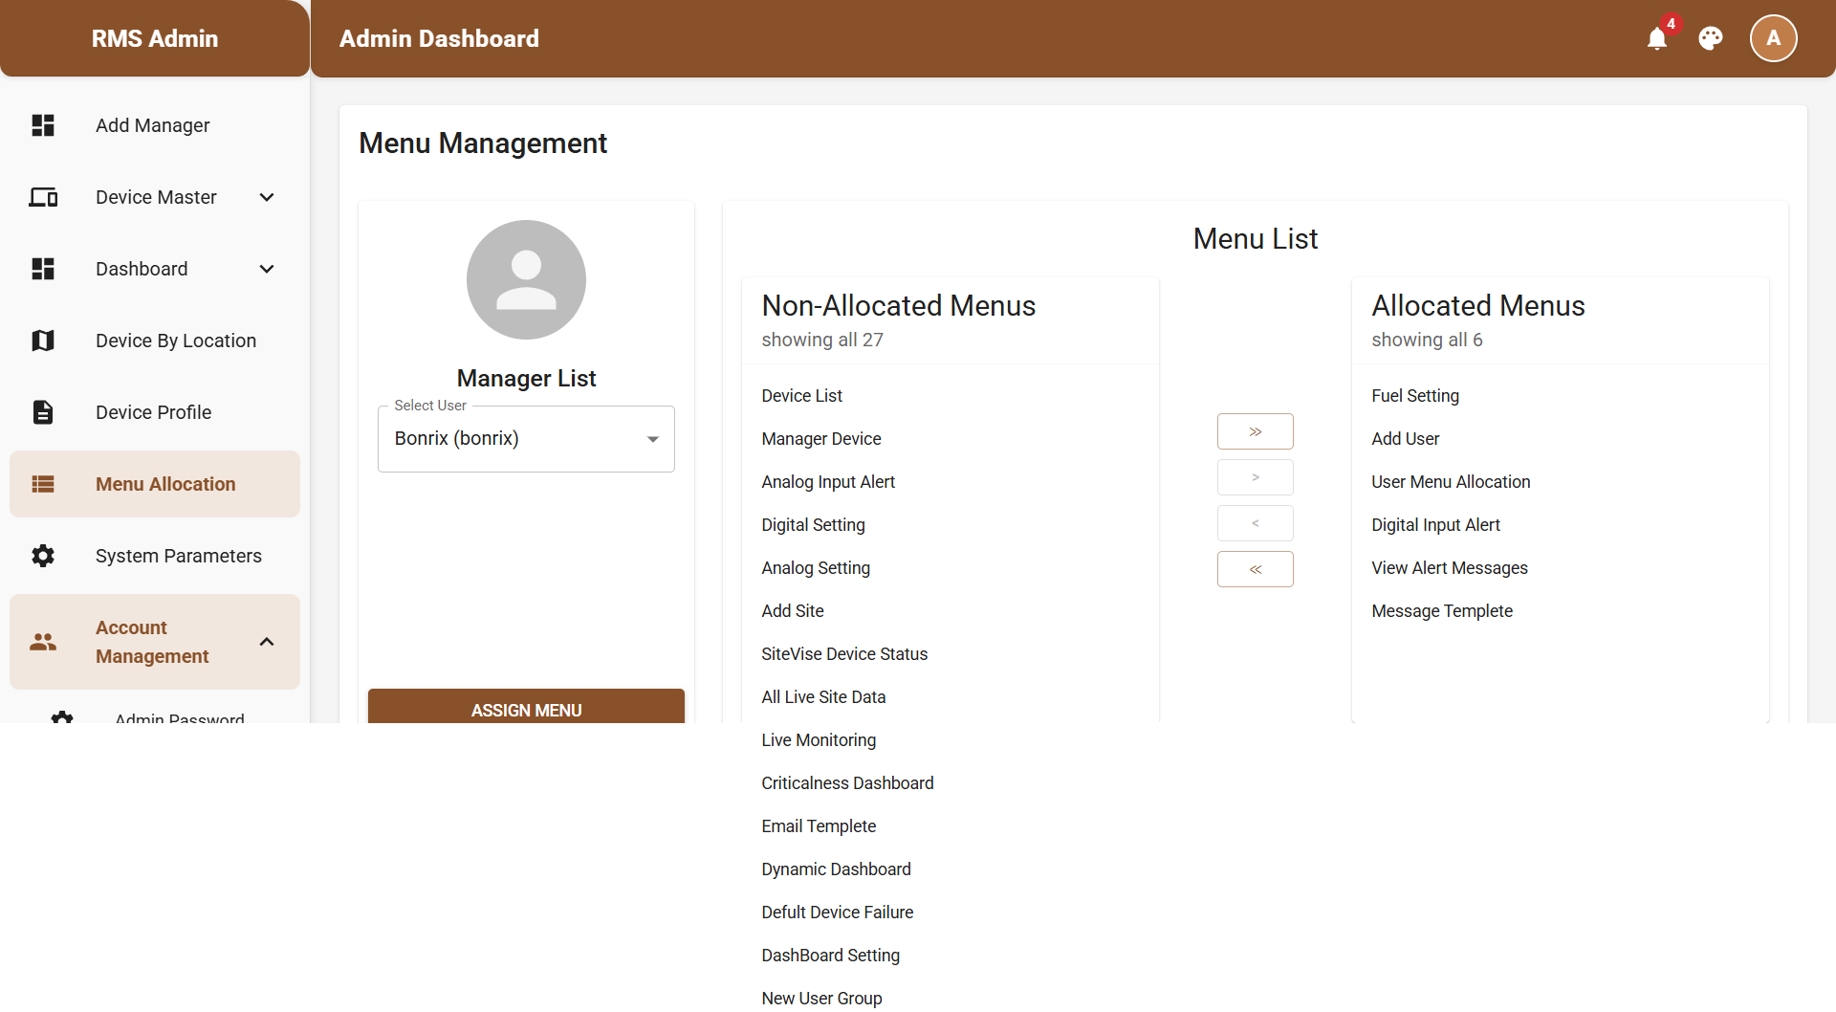Open the theme palette icon

point(1711,38)
